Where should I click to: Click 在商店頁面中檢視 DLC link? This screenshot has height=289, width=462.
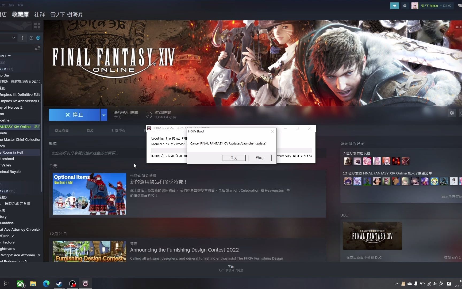(364, 257)
